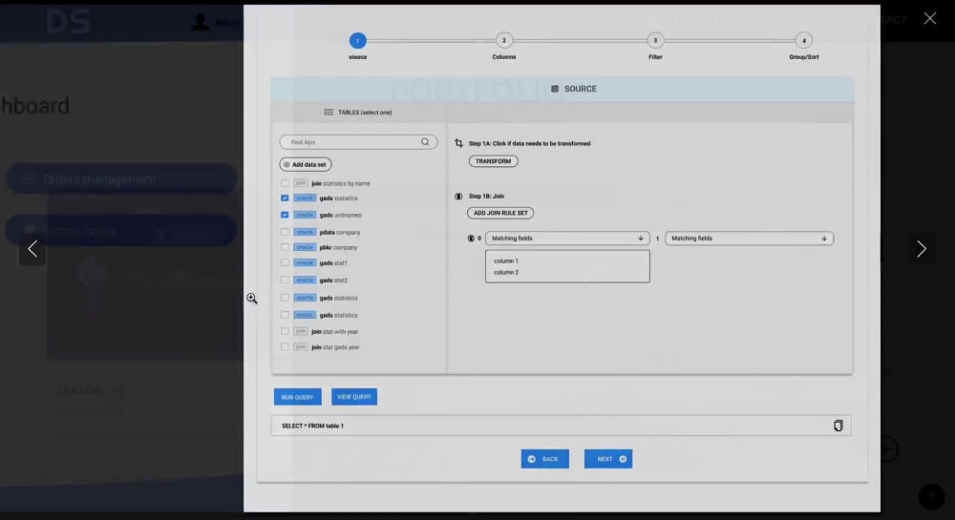Go to wizard step 1 source
The width and height of the screenshot is (955, 520).
pyautogui.click(x=357, y=41)
